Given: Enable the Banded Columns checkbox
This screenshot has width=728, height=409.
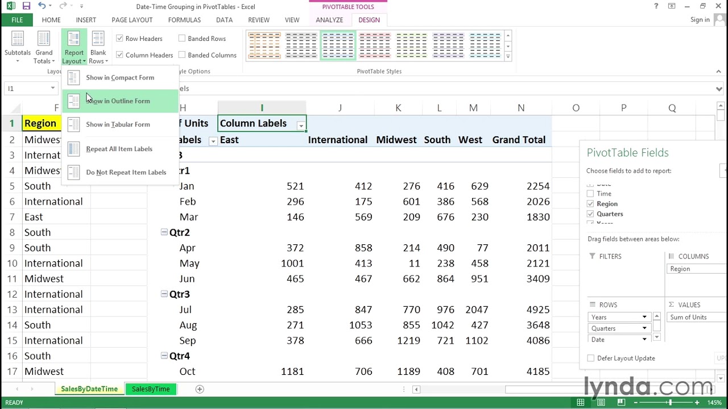Looking at the screenshot, I should [182, 55].
